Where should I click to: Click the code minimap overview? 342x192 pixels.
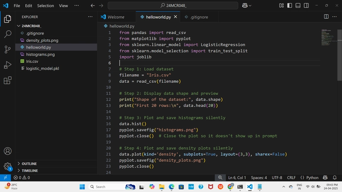[329, 38]
